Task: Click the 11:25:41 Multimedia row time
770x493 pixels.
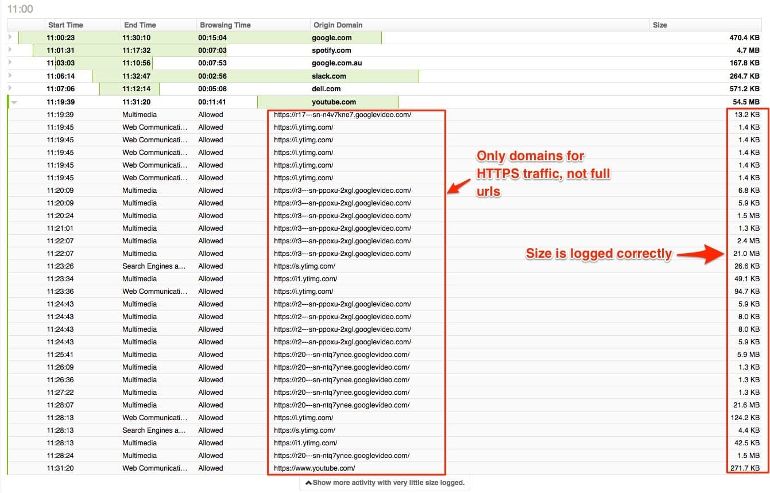Action: (60, 355)
